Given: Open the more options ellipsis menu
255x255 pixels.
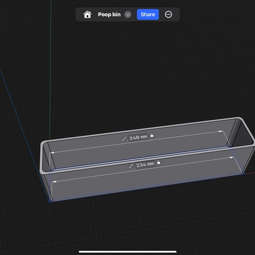Looking at the screenshot, I should [x=169, y=14].
